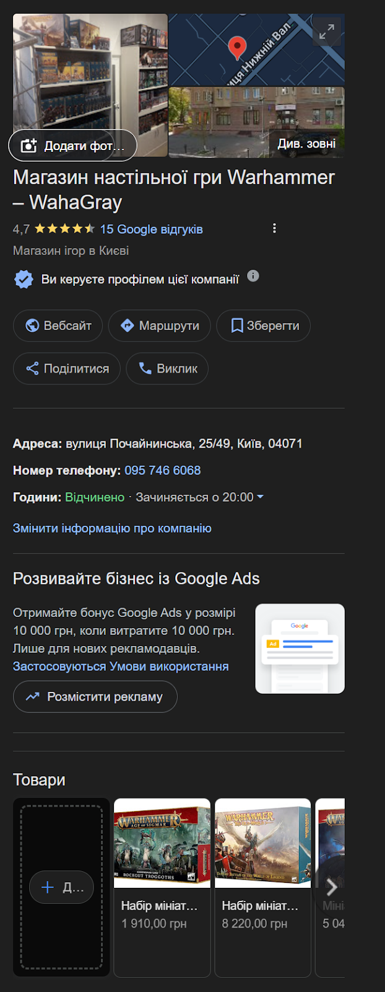This screenshot has width=385, height=992.
Task: Call the store using Виклик button
Action: 167,368
